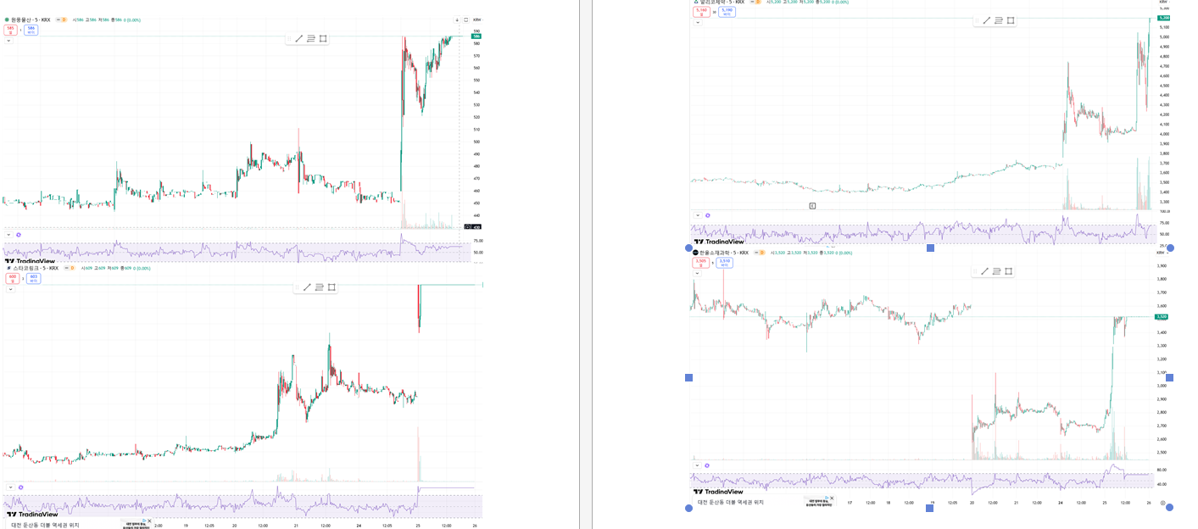Screen dimensions: 1198x529
Task: Close the ad below the 스타코링크 chart
Action: [149, 521]
